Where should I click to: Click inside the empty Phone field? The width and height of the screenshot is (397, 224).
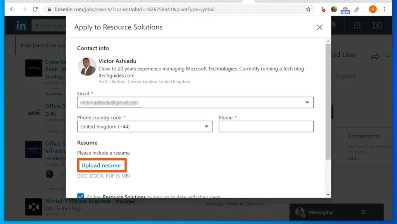pyautogui.click(x=266, y=126)
